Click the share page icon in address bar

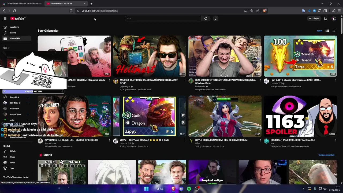tap(258, 11)
